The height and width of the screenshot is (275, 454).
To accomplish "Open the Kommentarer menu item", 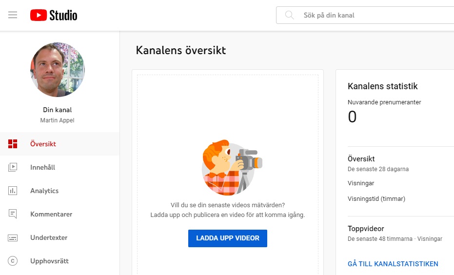I will (51, 214).
